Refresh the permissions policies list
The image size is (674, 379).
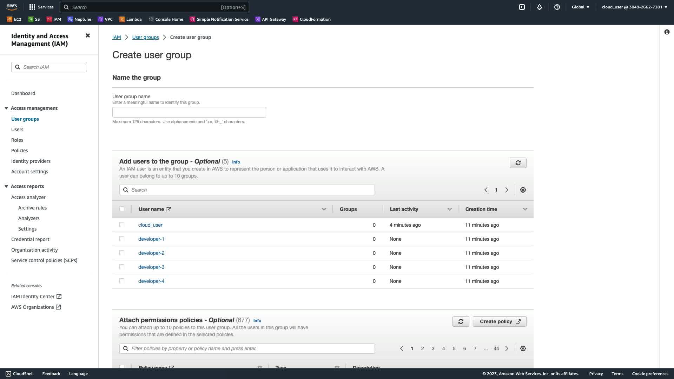461,321
